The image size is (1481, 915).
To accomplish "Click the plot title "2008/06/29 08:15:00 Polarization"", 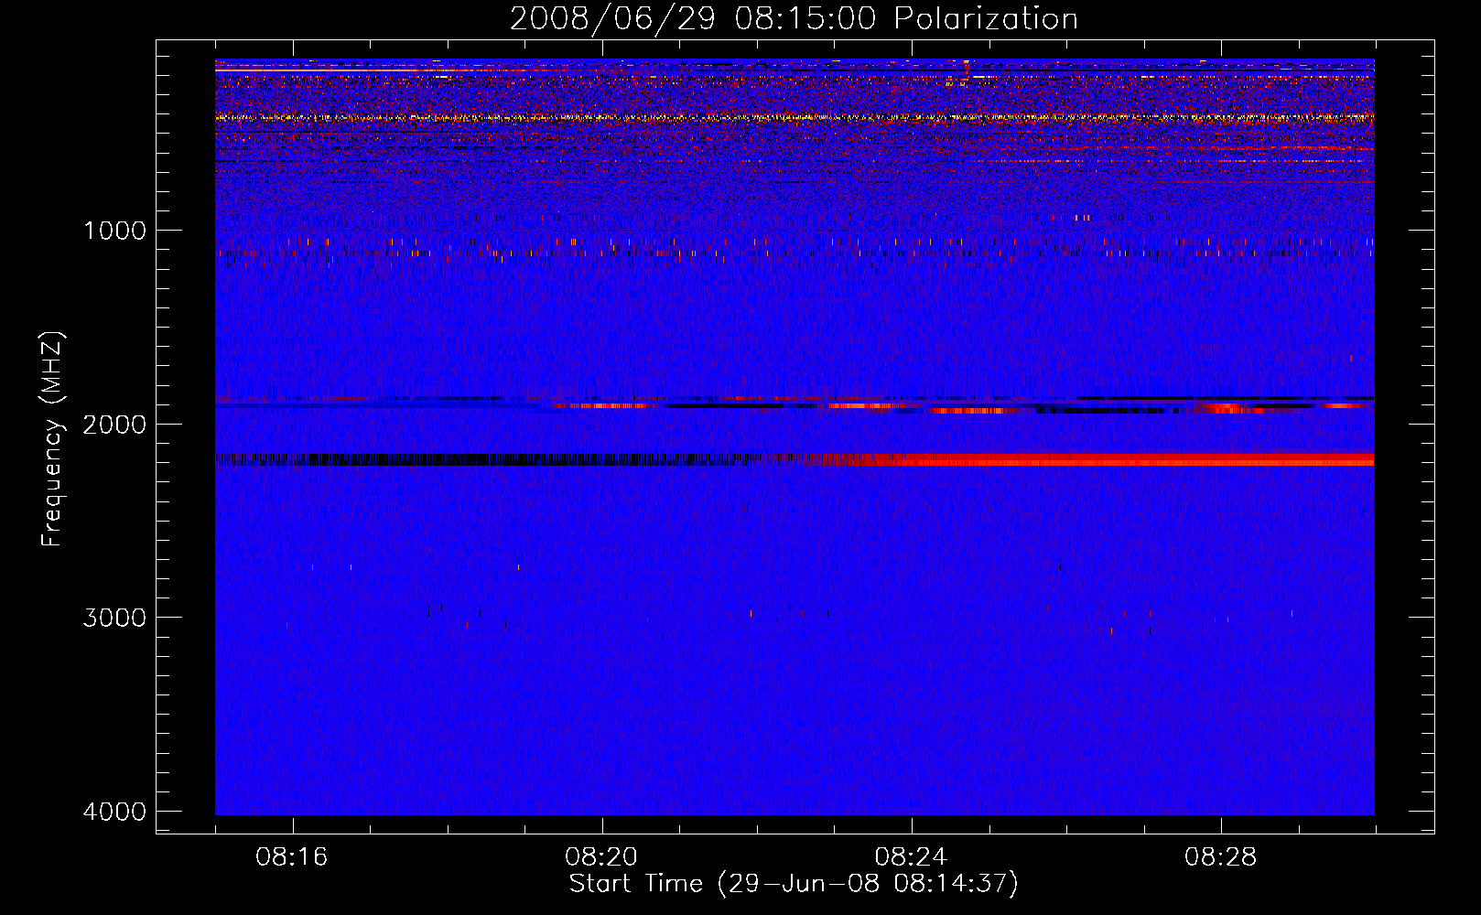I will tap(794, 18).
